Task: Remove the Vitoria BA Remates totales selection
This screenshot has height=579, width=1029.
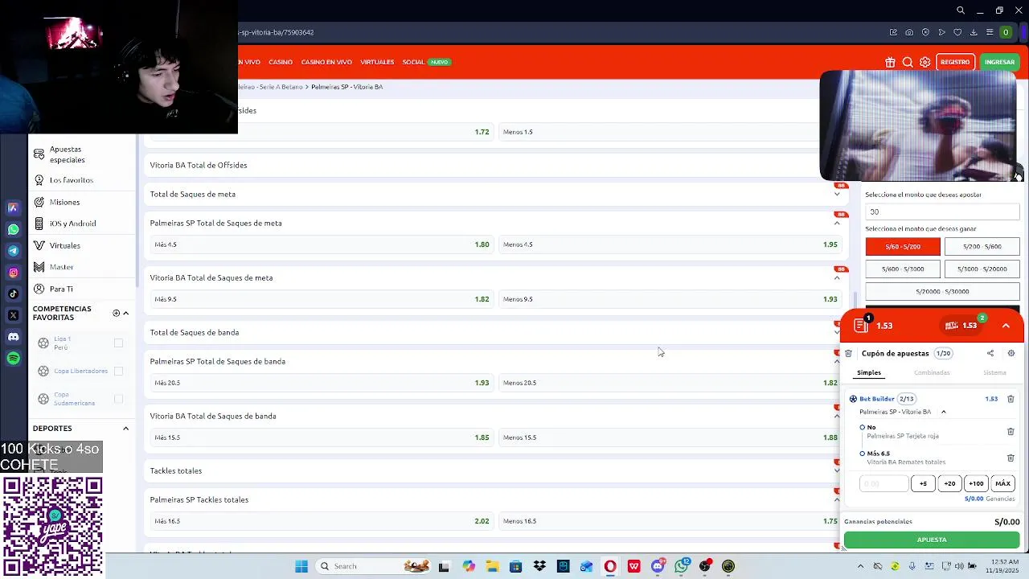Action: (1011, 458)
